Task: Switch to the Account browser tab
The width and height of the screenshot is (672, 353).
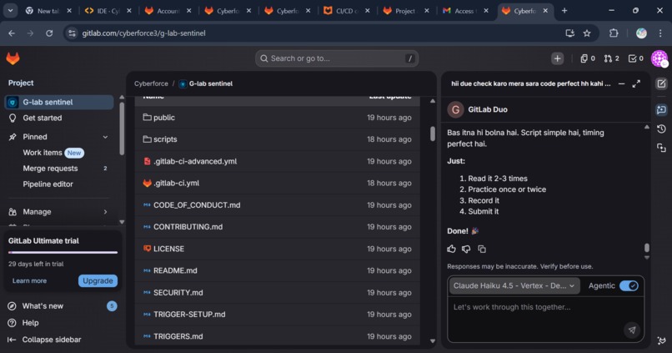Action: [167, 11]
